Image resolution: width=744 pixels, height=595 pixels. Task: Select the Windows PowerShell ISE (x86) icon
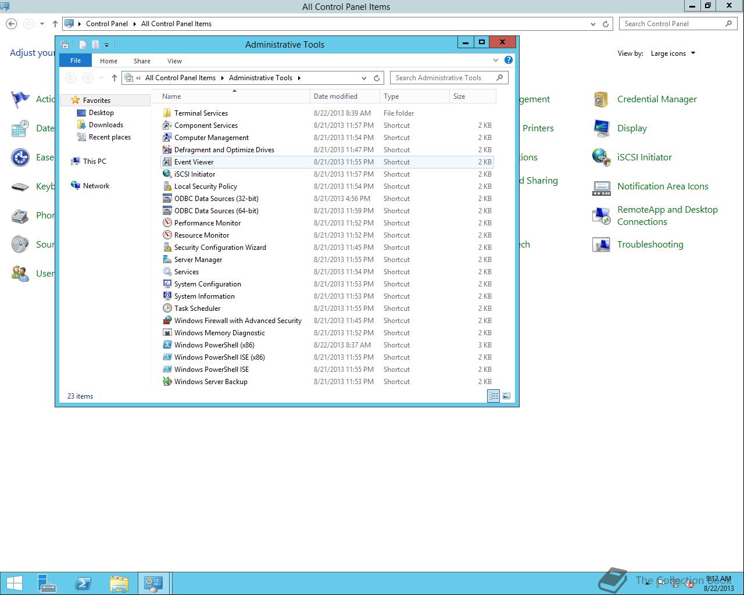167,357
